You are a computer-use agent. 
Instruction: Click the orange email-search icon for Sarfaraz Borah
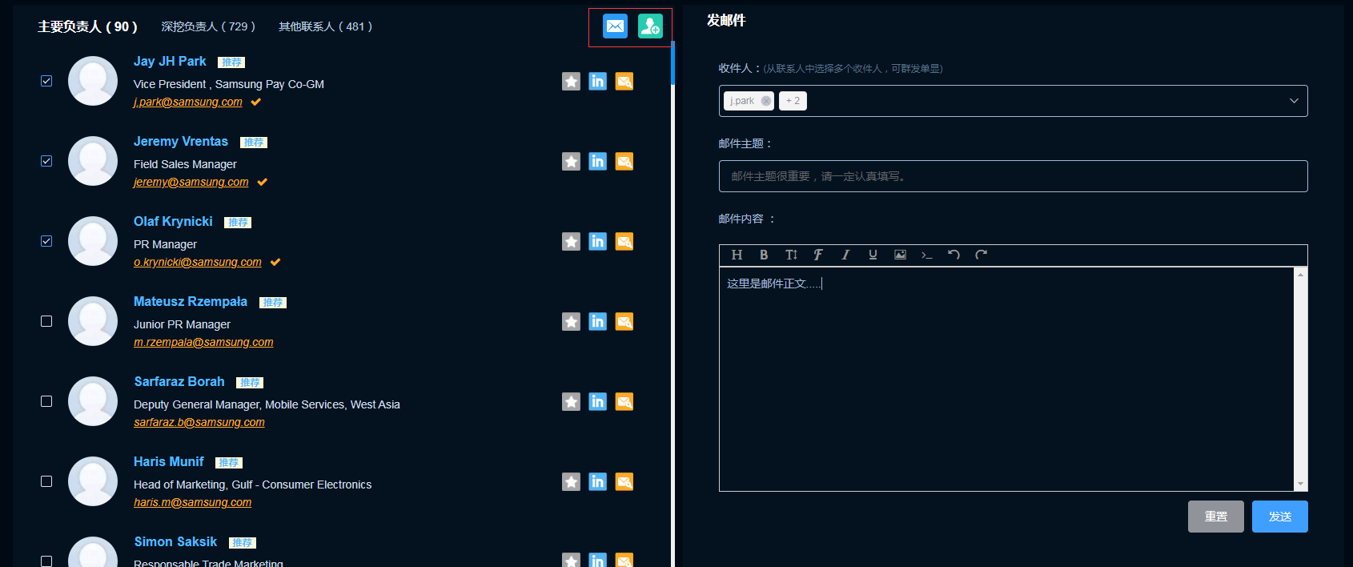[624, 401]
